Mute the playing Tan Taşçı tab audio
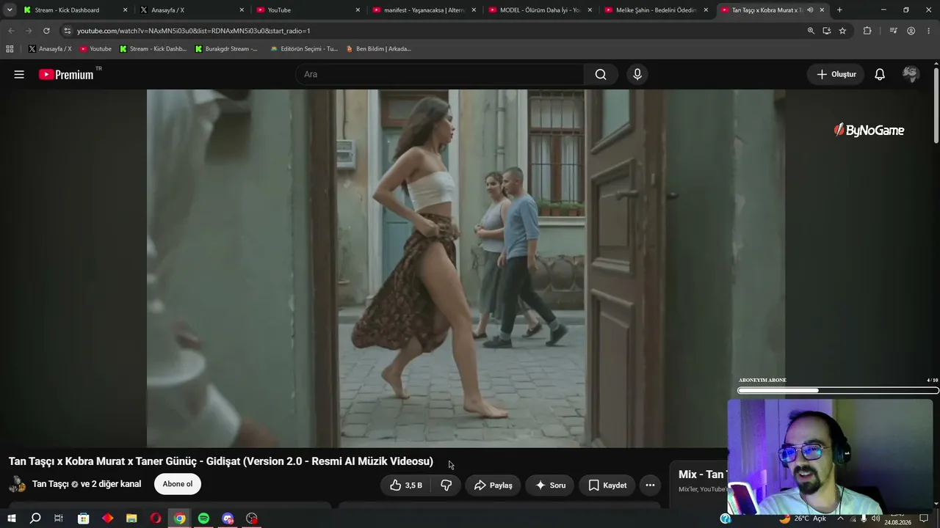This screenshot has width=940, height=528. pyautogui.click(x=810, y=10)
